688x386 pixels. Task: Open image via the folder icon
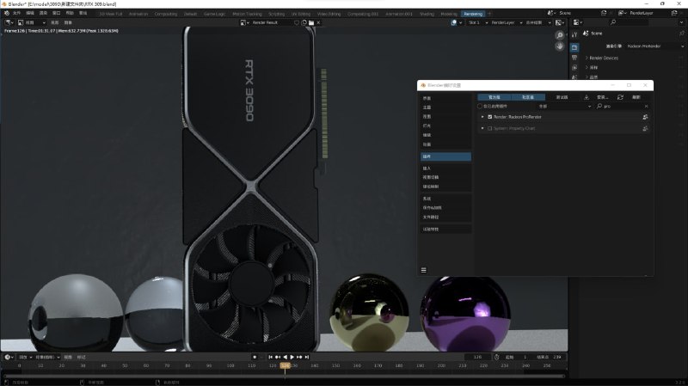311,22
